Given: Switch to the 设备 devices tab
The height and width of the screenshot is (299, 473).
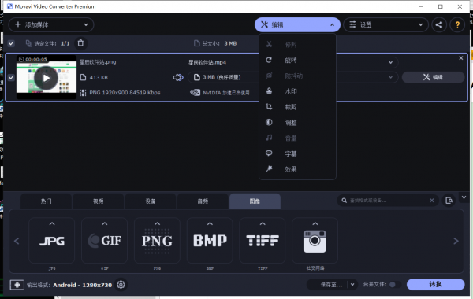Looking at the screenshot, I should tap(151, 201).
